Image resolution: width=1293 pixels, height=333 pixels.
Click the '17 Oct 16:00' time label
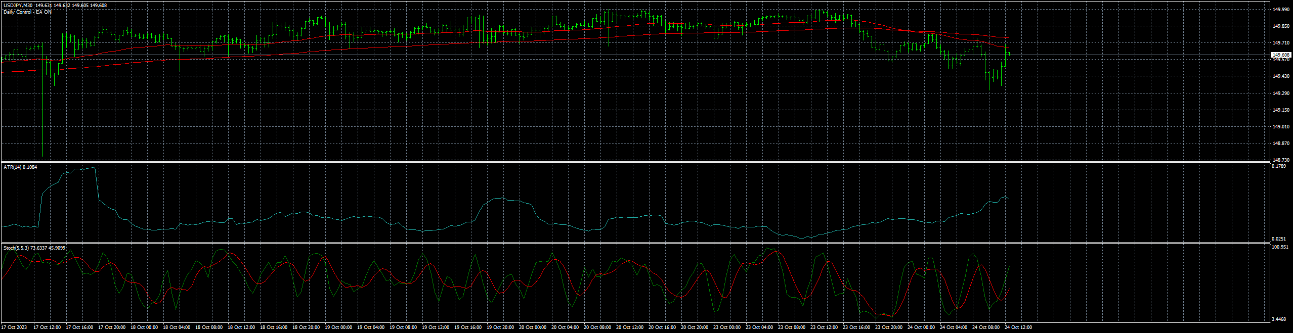pyautogui.click(x=79, y=327)
